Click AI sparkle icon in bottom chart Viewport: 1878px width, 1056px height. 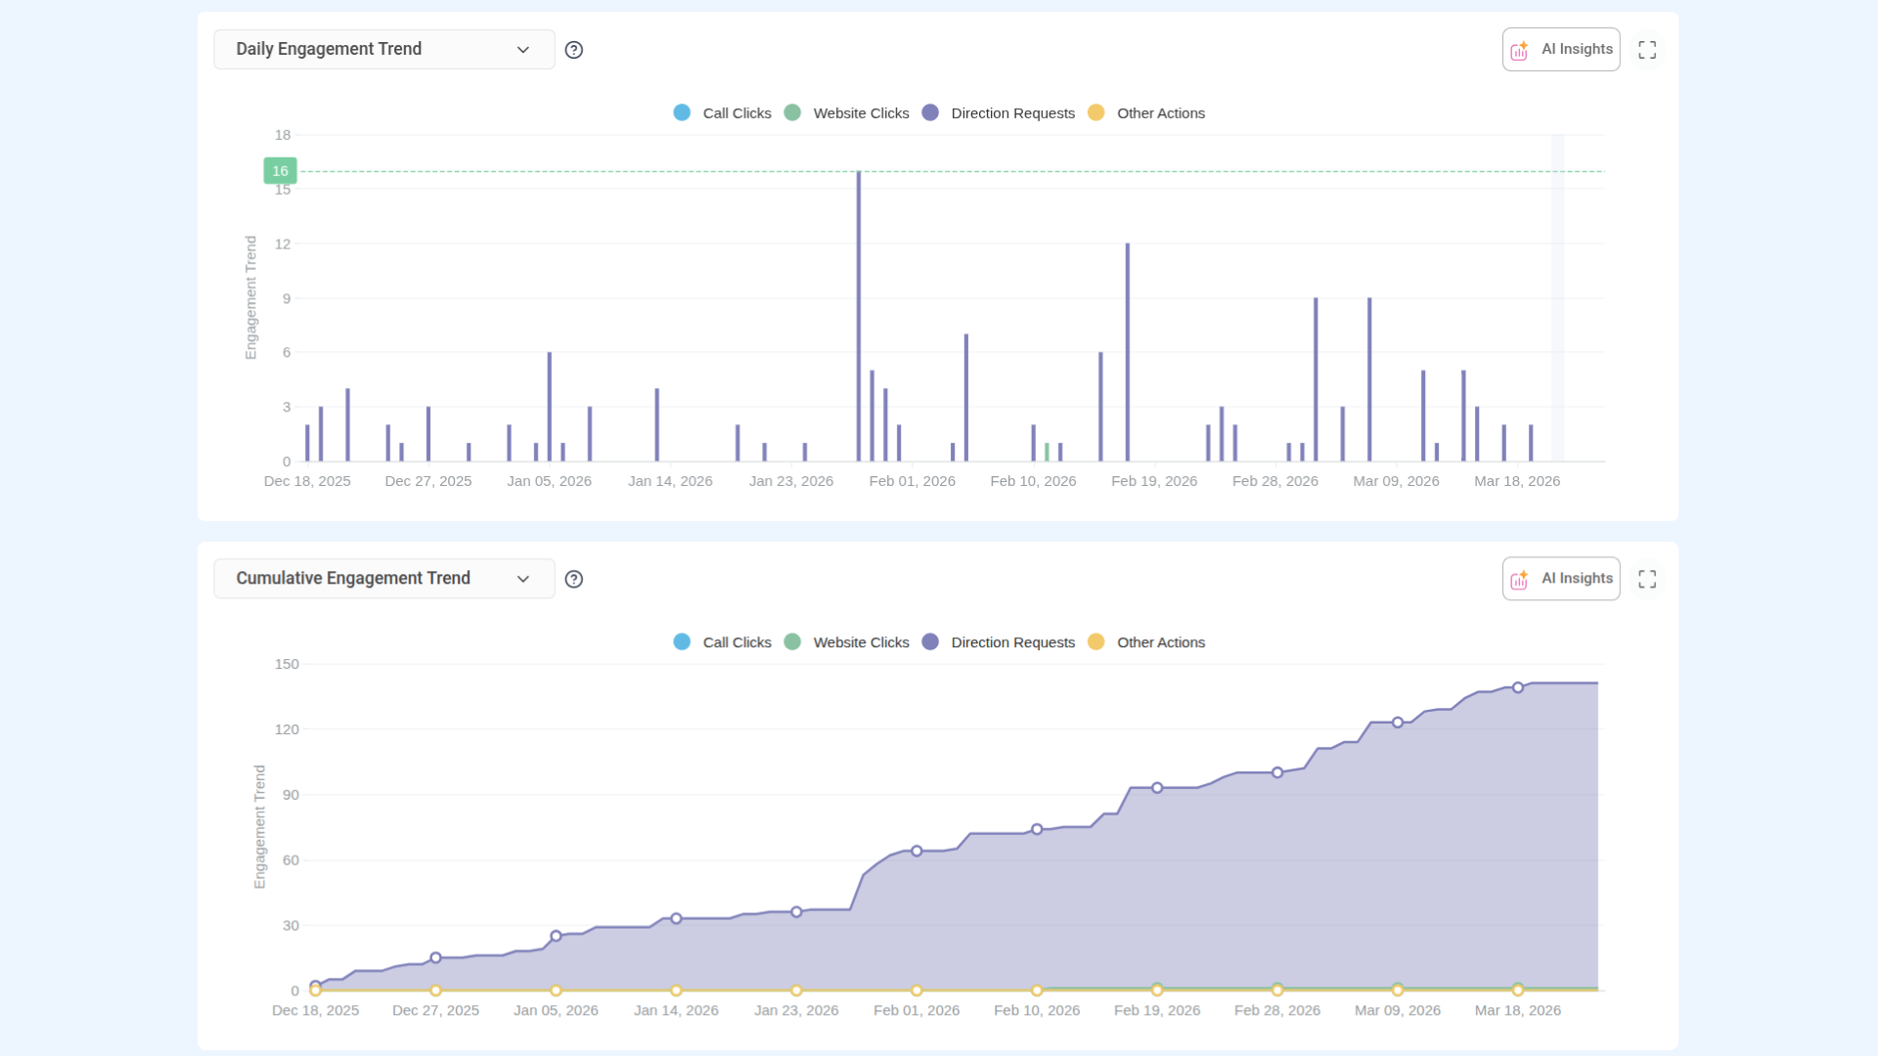[1519, 580]
